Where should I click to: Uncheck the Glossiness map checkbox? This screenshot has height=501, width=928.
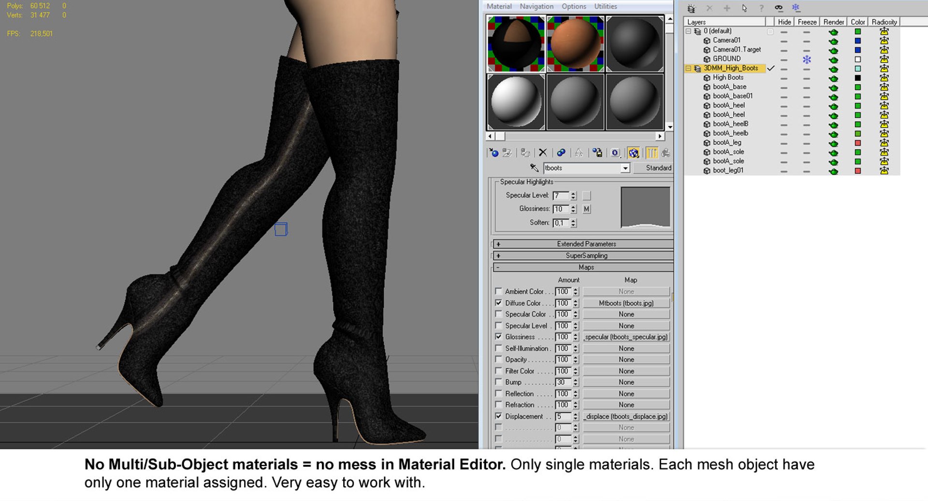tap(498, 337)
